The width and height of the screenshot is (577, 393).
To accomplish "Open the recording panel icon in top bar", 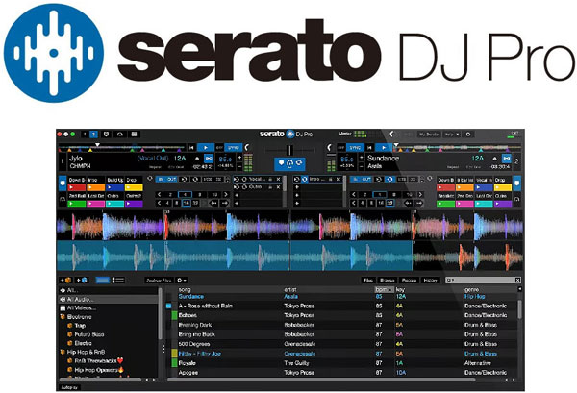I will (x=120, y=135).
